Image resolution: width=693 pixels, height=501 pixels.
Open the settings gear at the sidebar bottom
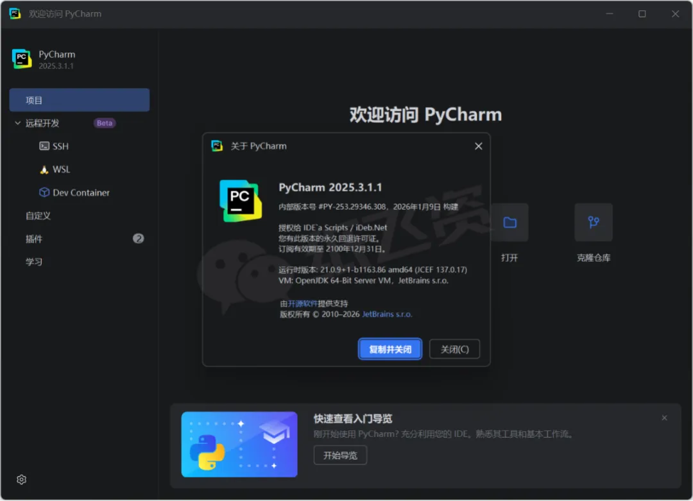click(21, 480)
